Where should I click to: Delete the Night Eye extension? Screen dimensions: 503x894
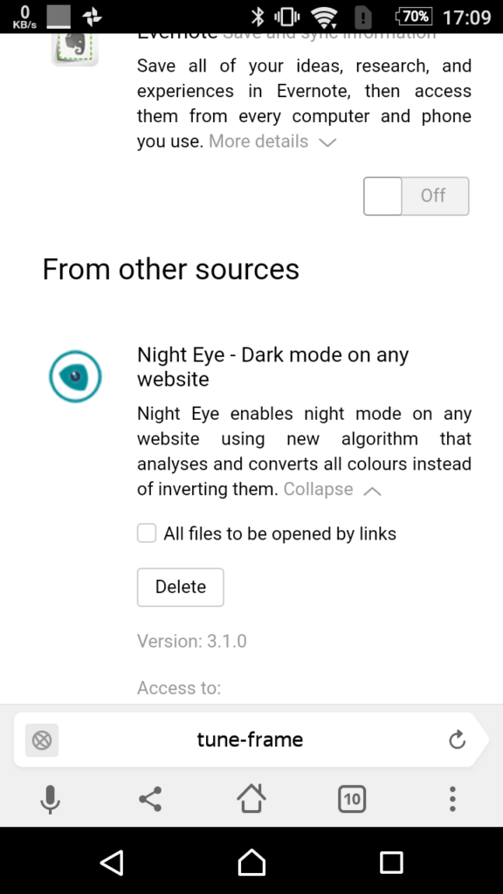coord(180,587)
